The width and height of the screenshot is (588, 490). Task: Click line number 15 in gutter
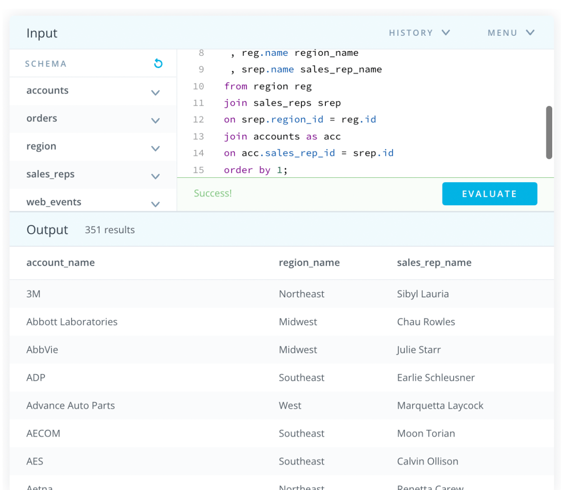(198, 170)
